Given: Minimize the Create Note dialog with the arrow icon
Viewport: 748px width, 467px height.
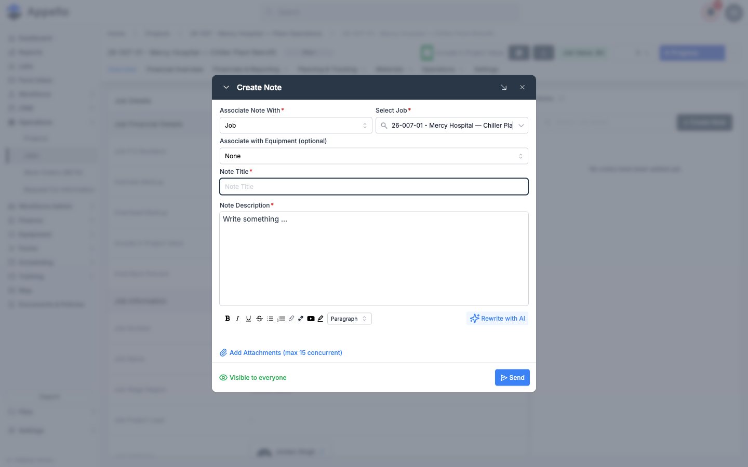Looking at the screenshot, I should point(504,88).
